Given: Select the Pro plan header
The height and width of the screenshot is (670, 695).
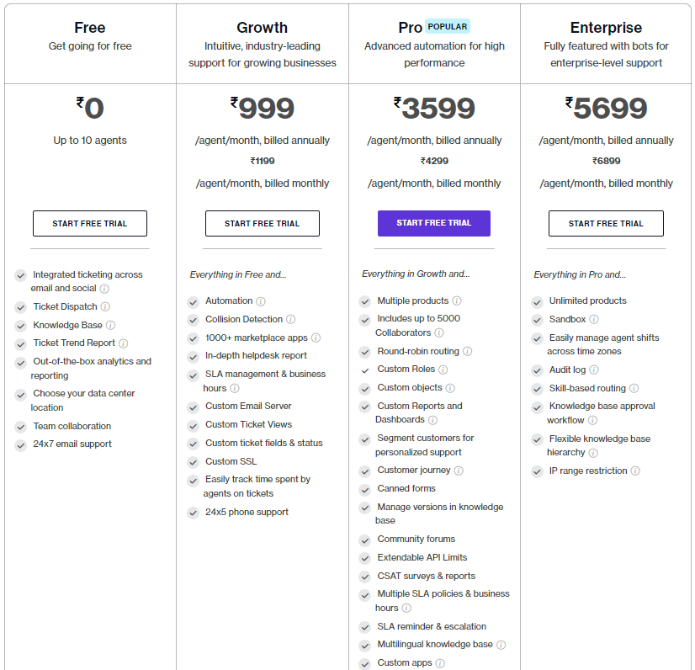Looking at the screenshot, I should [411, 26].
